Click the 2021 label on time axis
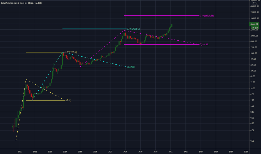This screenshot has height=154, width=261. pyautogui.click(x=171, y=151)
